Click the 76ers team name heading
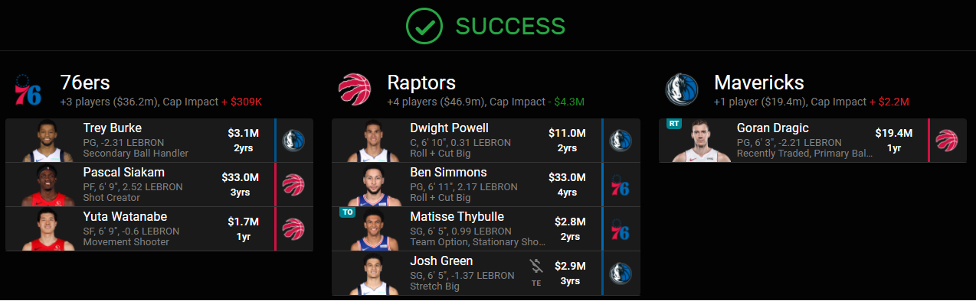Screen dimensions: 976x301 [x=86, y=83]
